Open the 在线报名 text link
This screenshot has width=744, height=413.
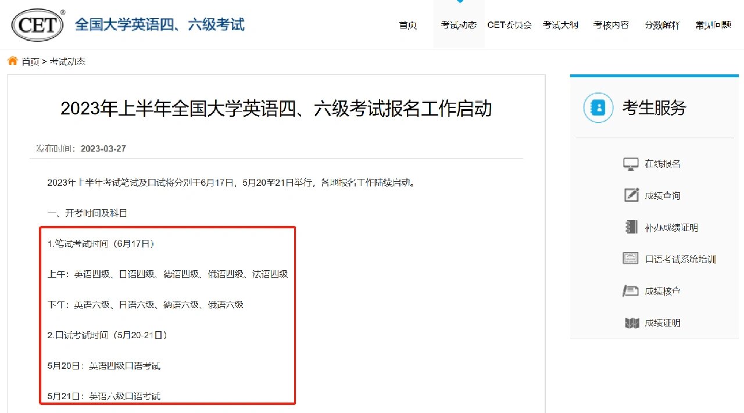pos(663,164)
